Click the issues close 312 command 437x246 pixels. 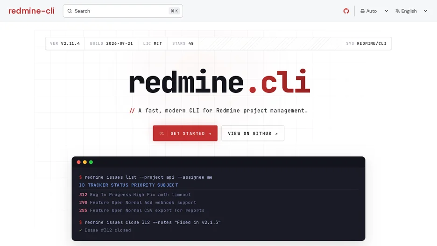(150, 222)
